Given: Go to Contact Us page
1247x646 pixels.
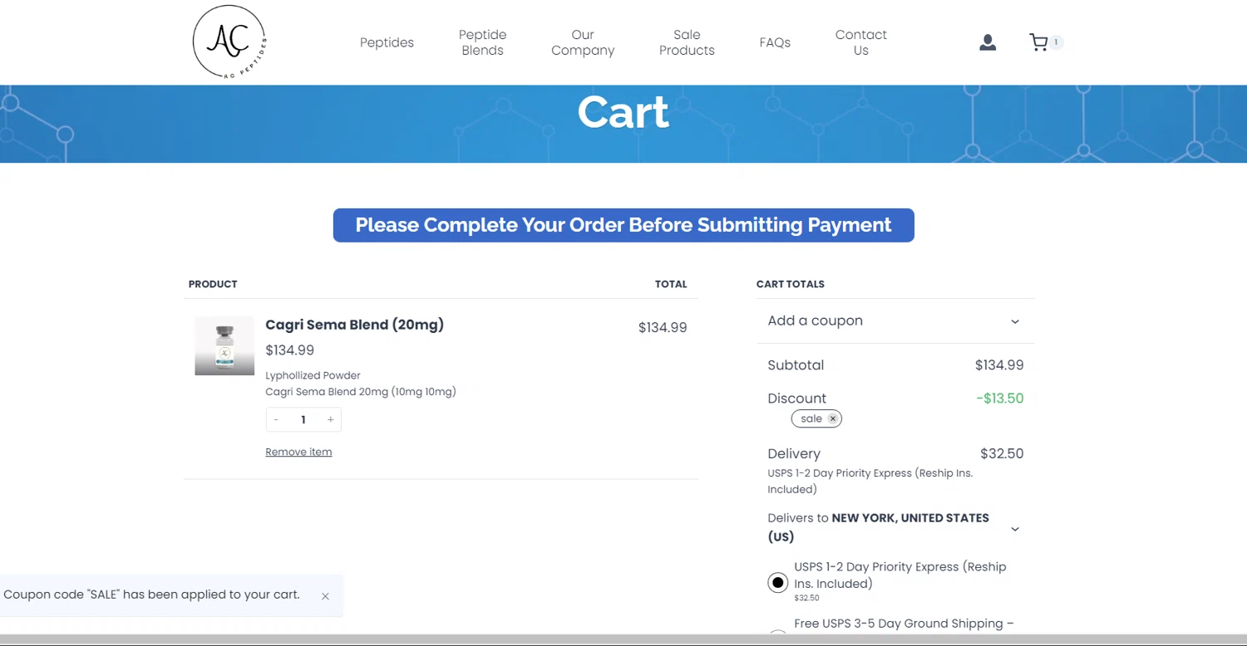Looking at the screenshot, I should (x=861, y=42).
